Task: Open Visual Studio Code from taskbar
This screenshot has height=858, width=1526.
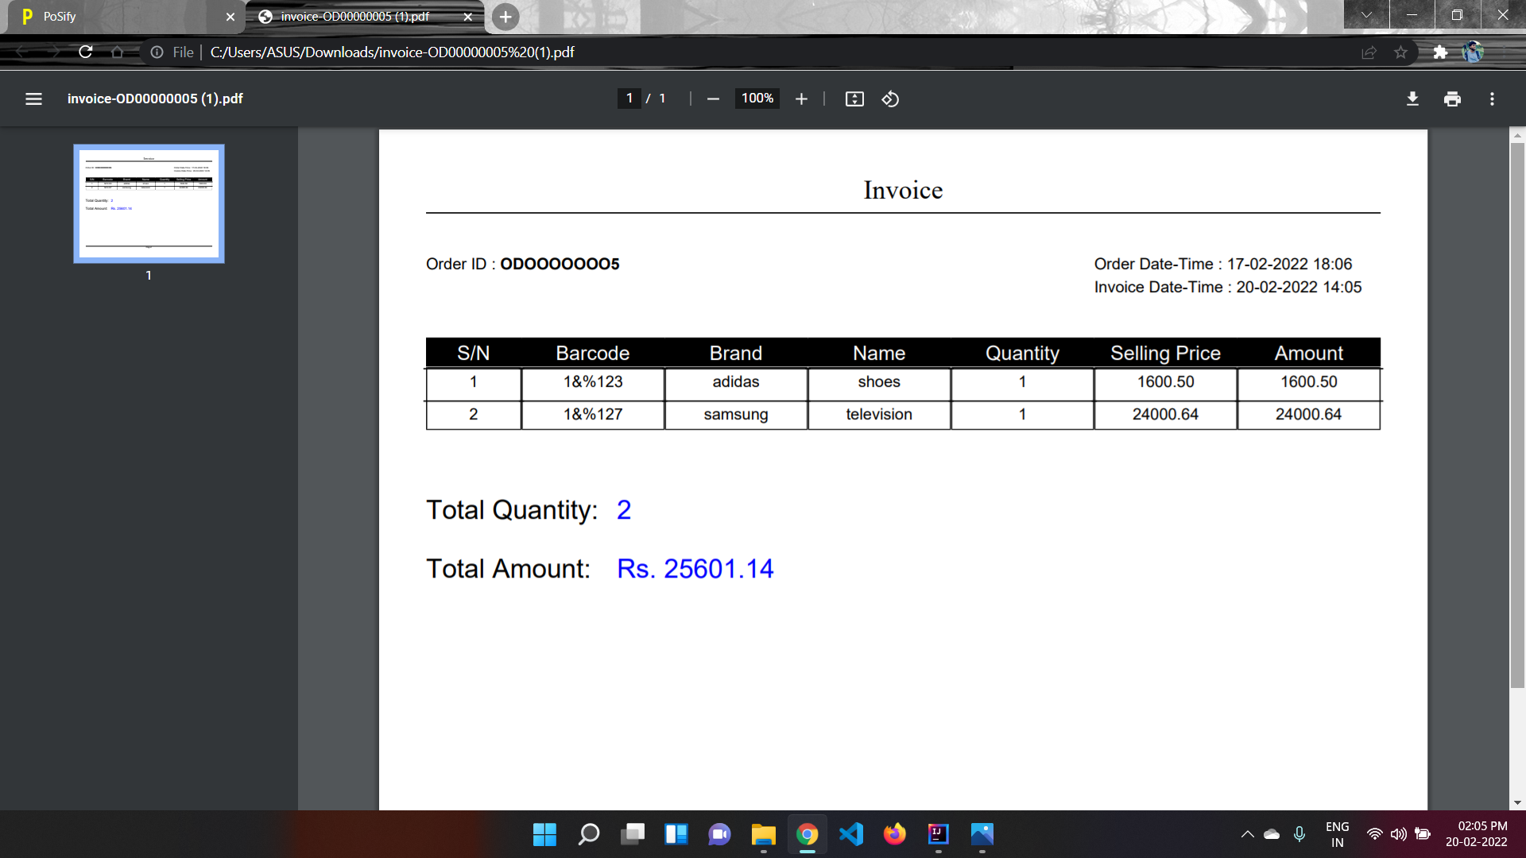Action: (x=850, y=834)
